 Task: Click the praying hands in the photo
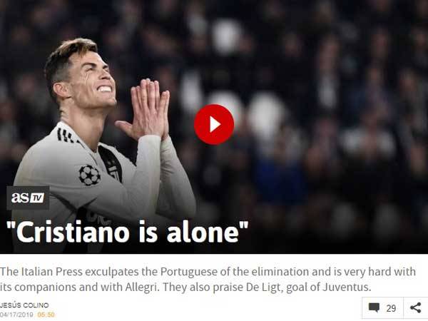(x=146, y=109)
